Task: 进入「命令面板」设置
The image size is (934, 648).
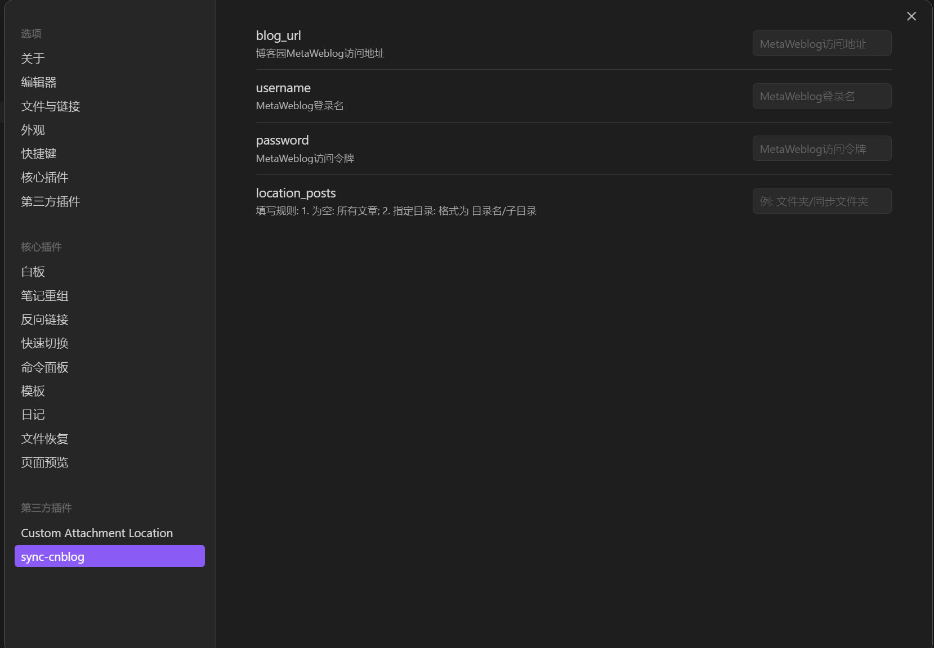Action: click(44, 367)
